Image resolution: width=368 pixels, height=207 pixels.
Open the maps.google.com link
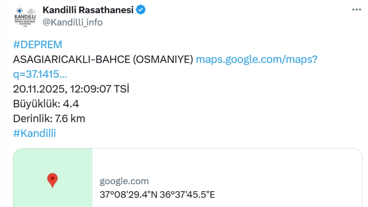(256, 59)
